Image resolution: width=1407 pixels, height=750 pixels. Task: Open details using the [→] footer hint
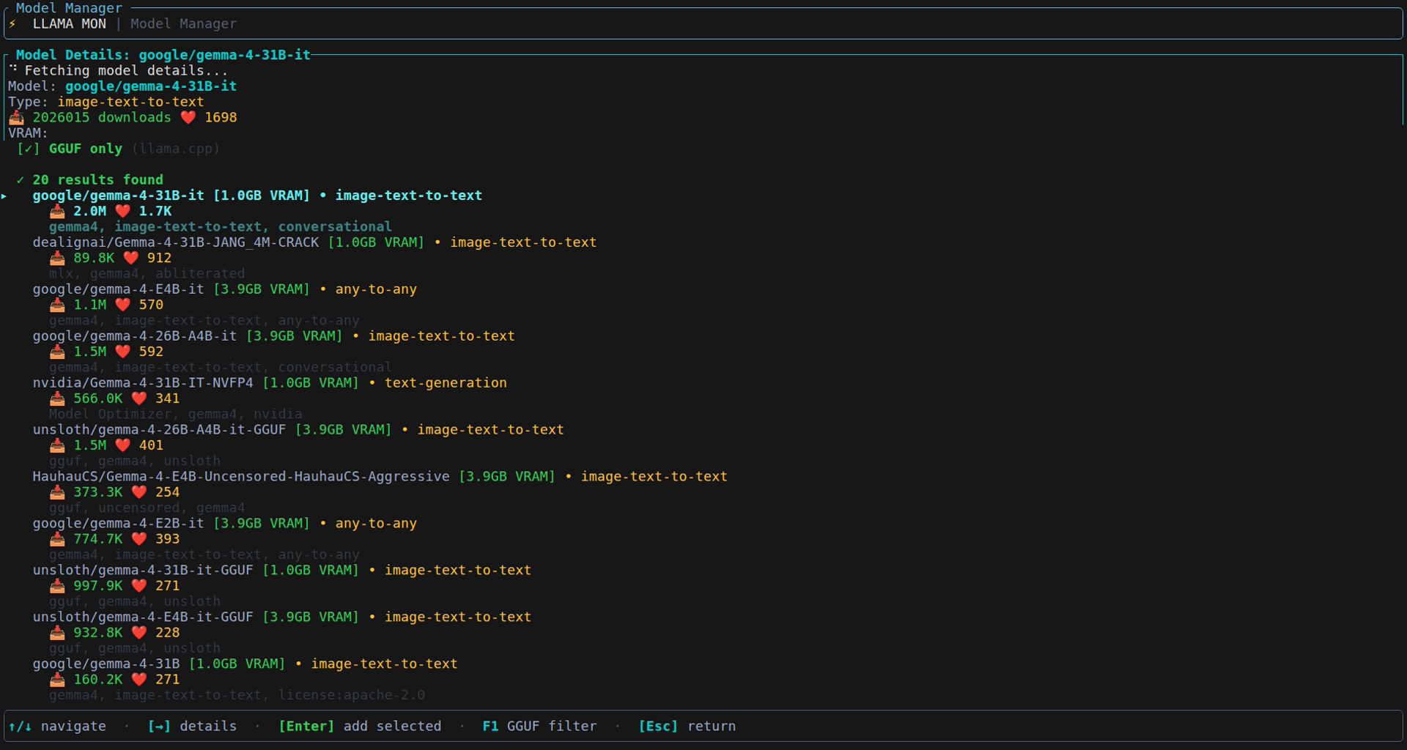click(x=192, y=727)
